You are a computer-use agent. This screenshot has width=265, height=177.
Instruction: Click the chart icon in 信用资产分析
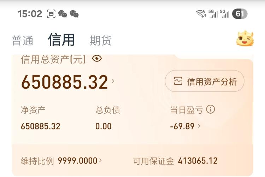tap(178, 81)
